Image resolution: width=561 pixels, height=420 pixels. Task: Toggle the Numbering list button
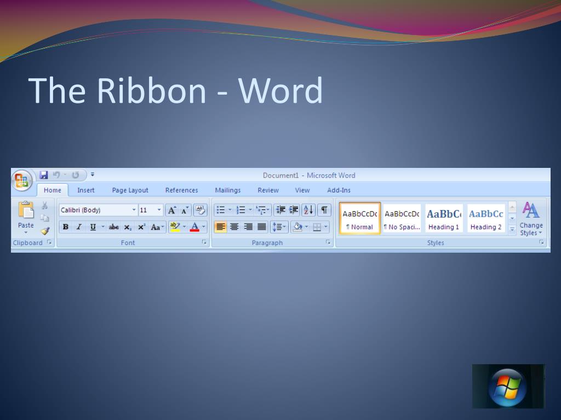tap(241, 210)
